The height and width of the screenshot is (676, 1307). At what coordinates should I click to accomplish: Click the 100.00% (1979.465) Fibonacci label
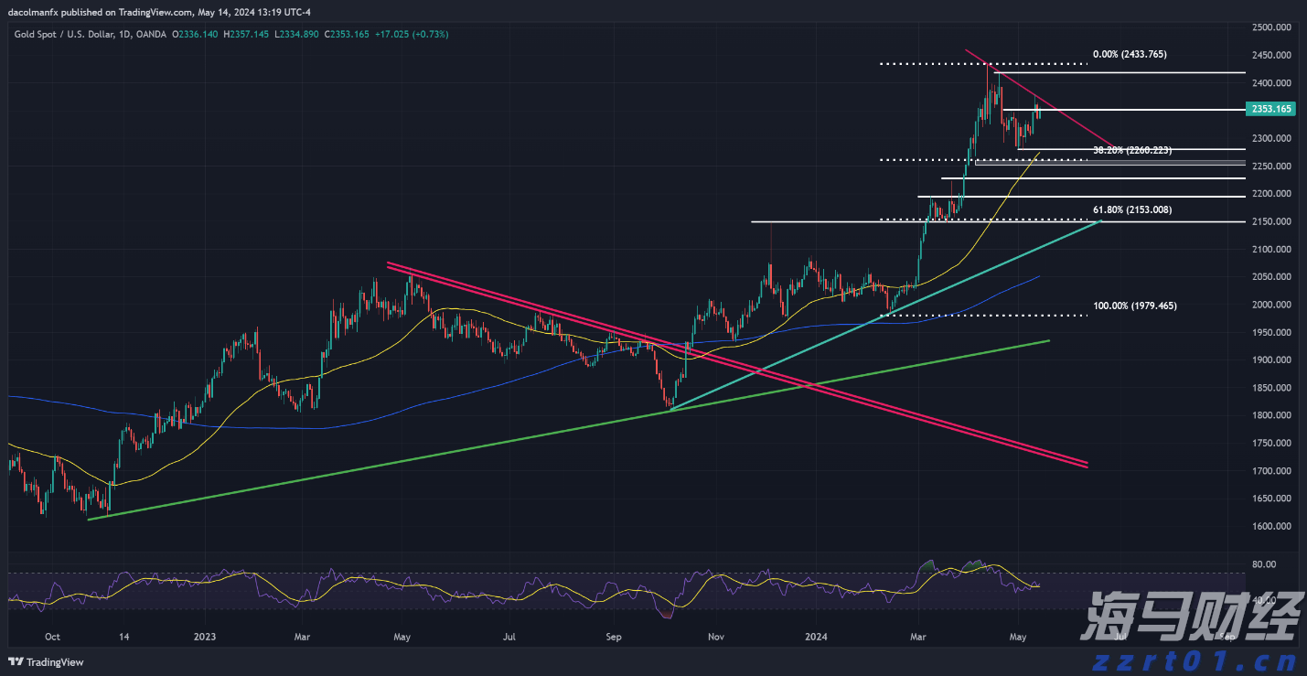pos(1135,306)
